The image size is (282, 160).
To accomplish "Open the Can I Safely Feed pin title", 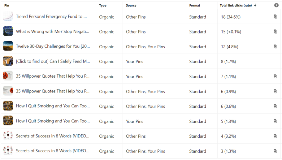I will point(53,61).
